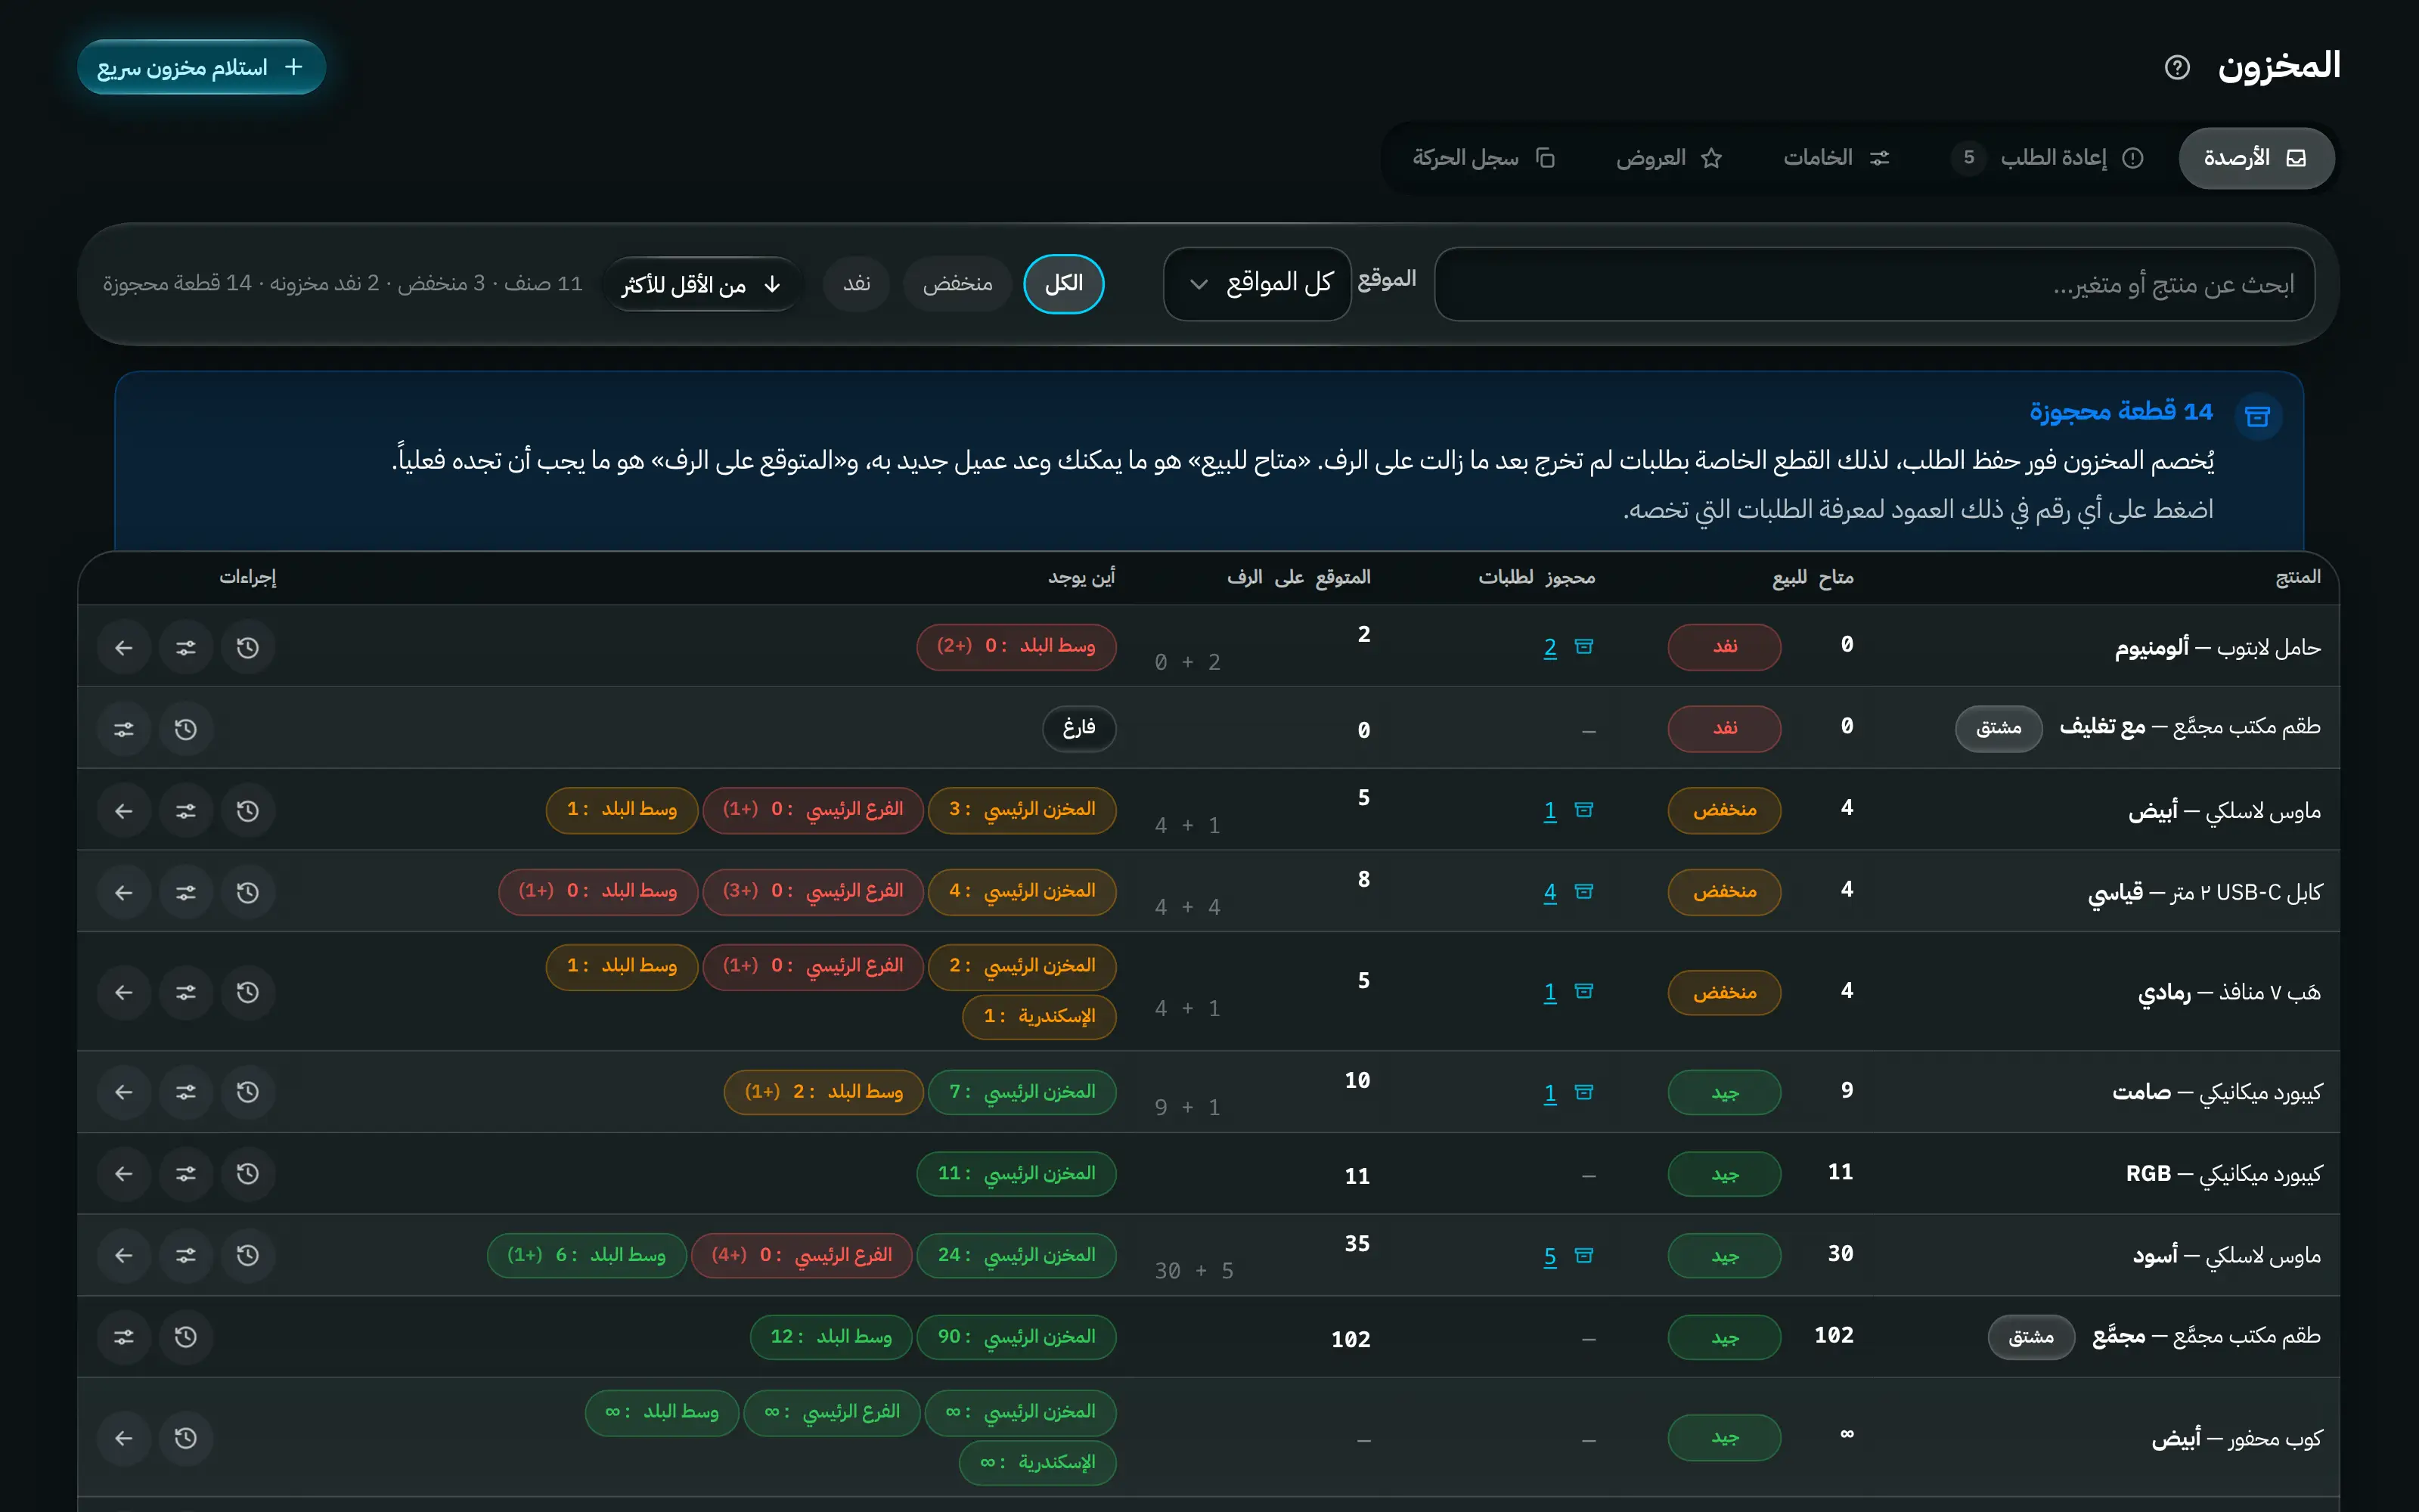Click transfer arrow for كابل USB-C row

(124, 892)
